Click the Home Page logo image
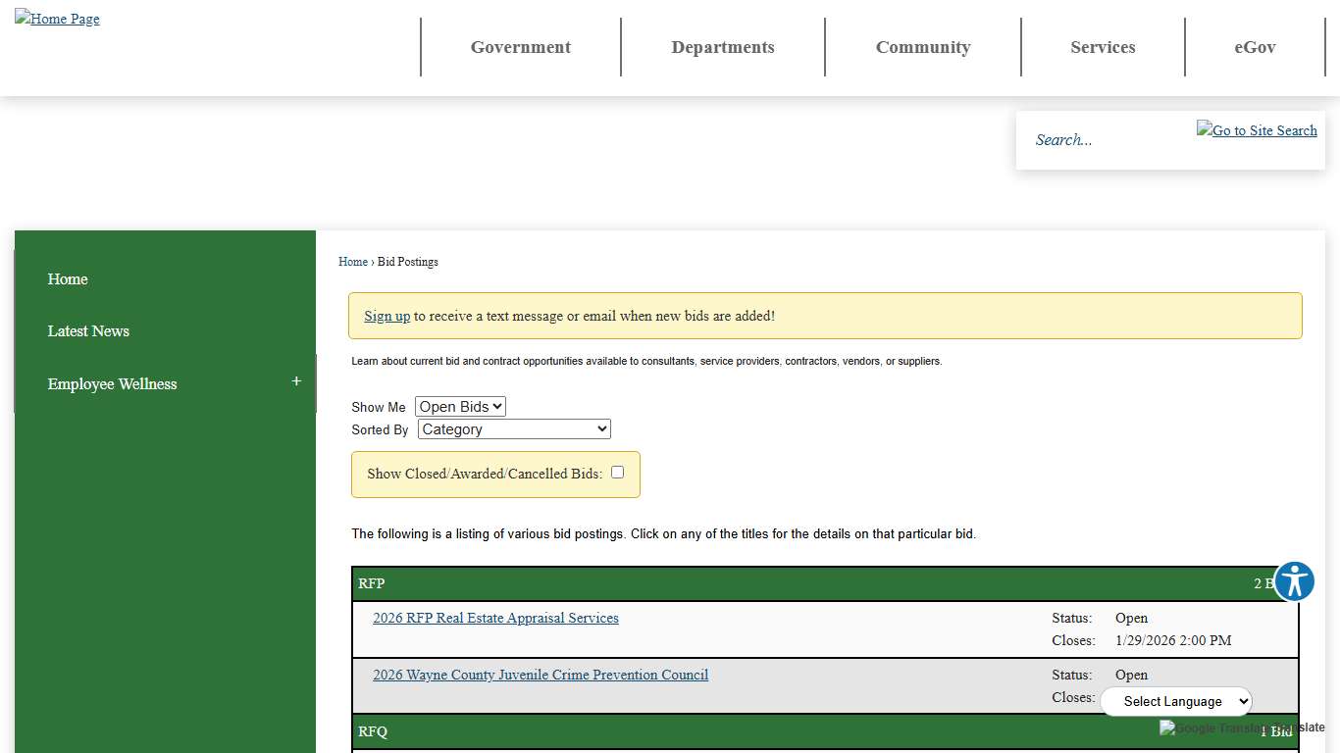Screen dimensions: 1340x753 57,19
